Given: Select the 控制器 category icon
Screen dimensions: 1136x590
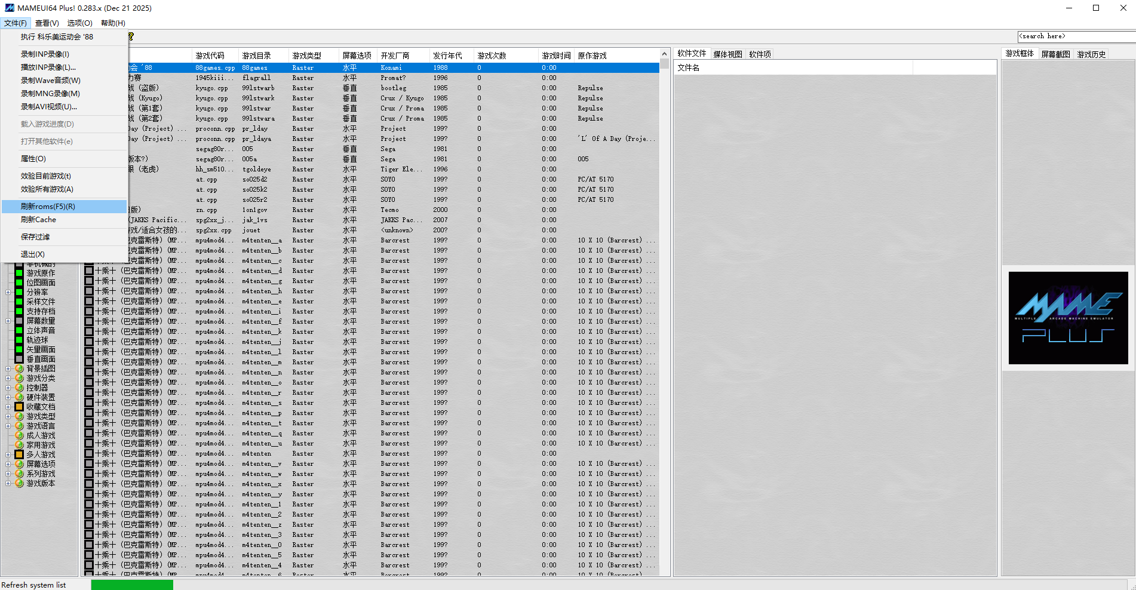Looking at the screenshot, I should click(x=19, y=387).
